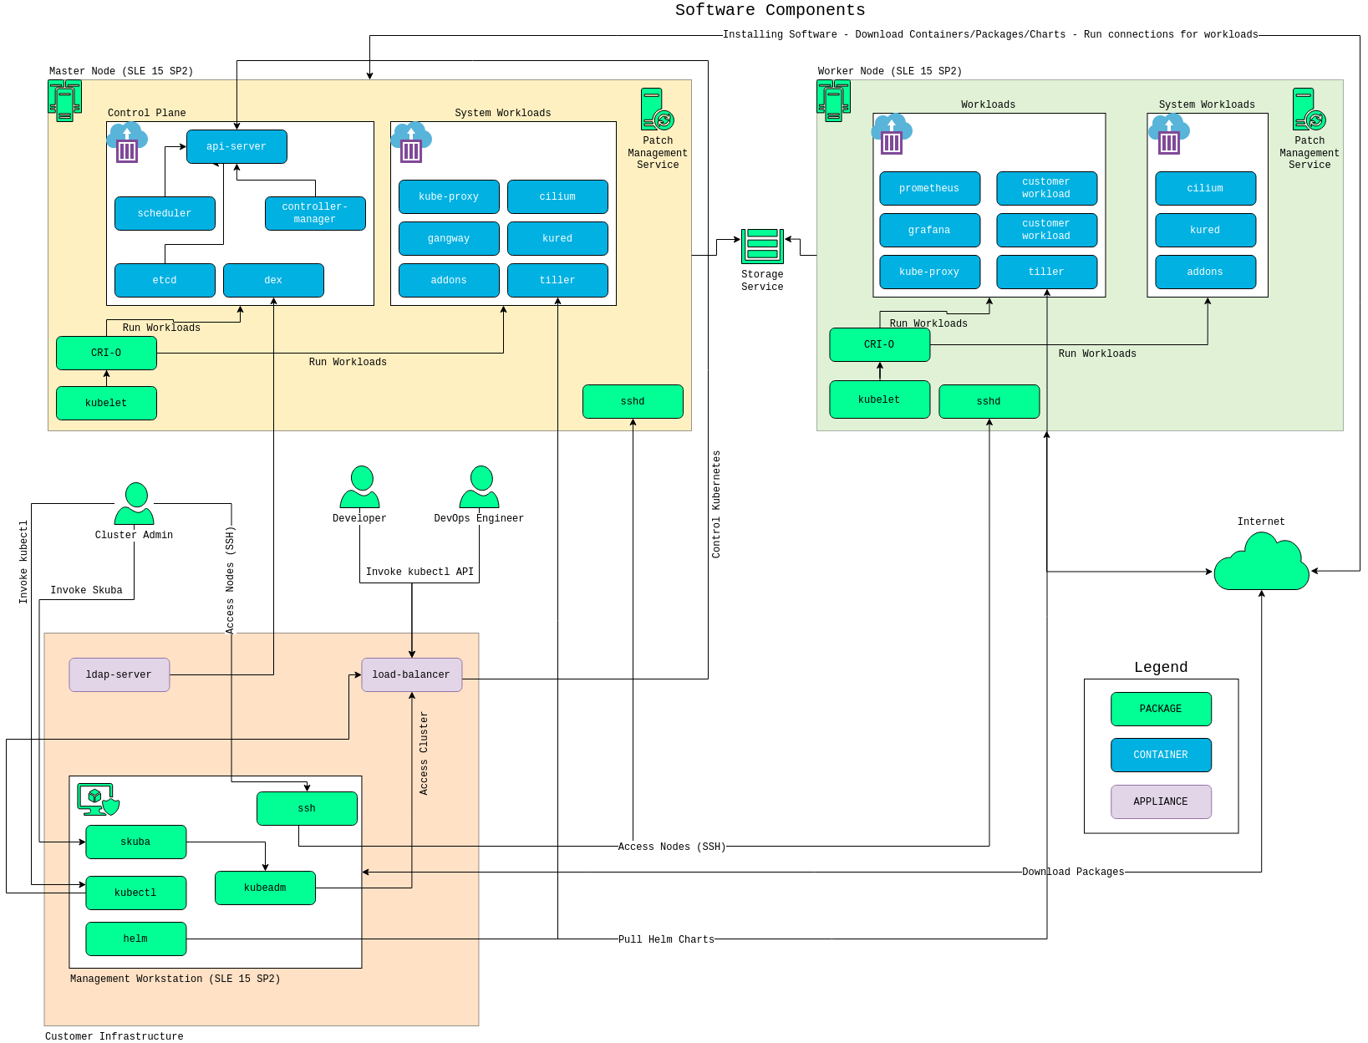
Task: Select the Control Plane container cloud icon
Action: 127,143
